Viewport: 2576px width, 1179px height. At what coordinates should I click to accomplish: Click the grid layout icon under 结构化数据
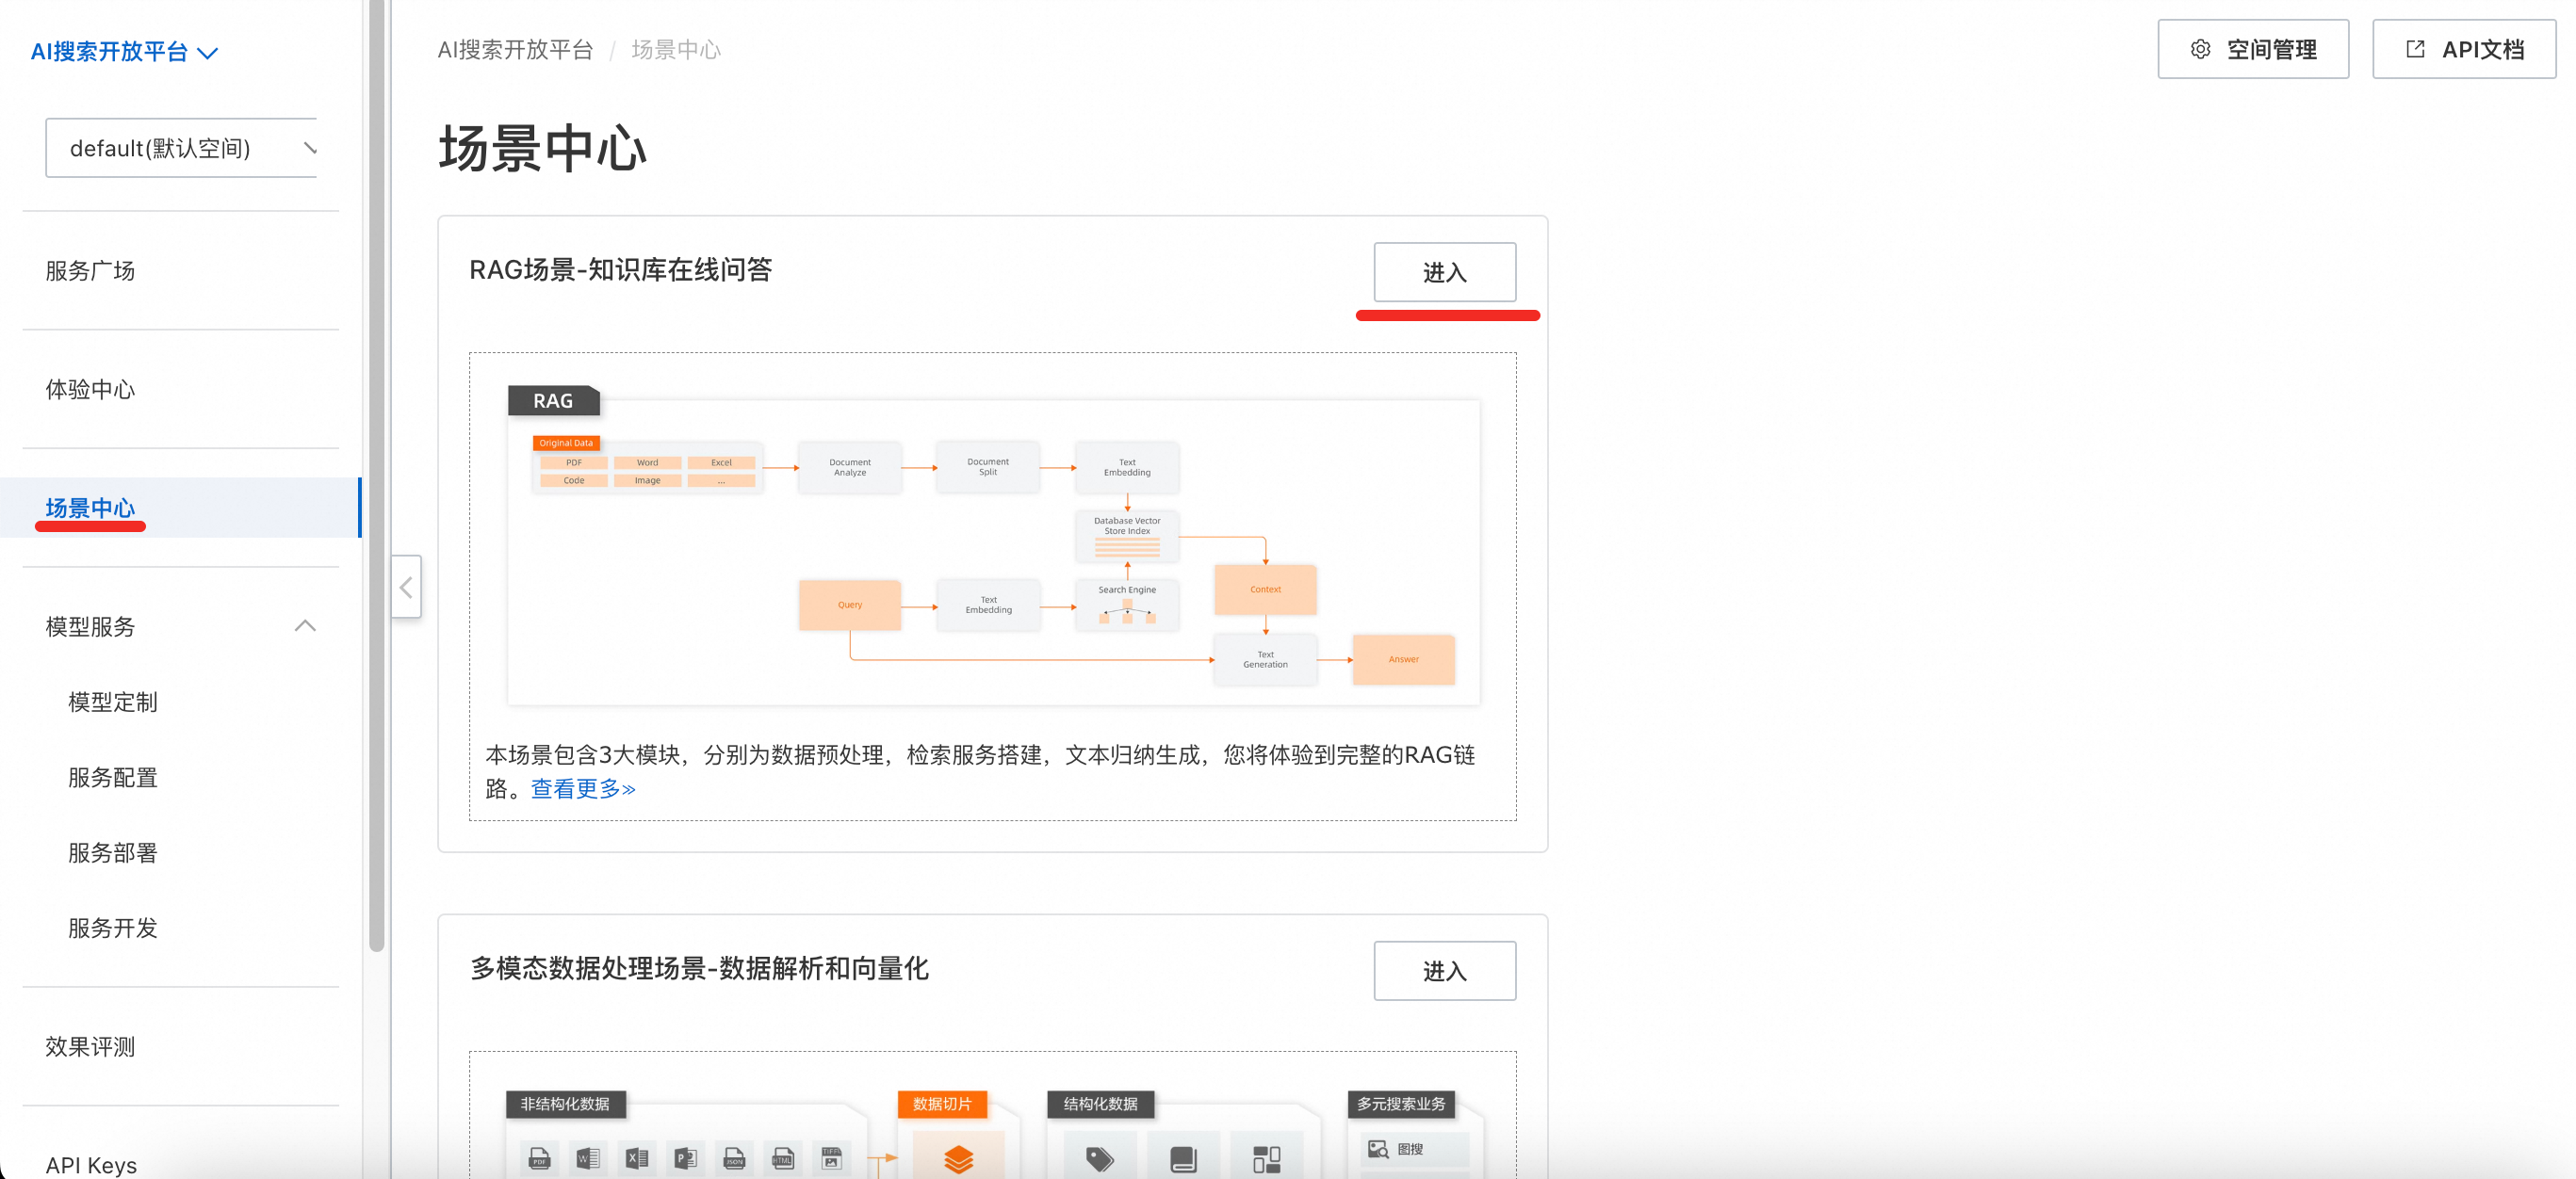coord(1266,1159)
